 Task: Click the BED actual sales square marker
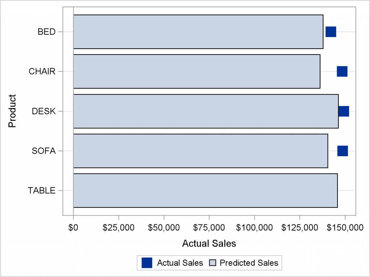pyautogui.click(x=331, y=32)
